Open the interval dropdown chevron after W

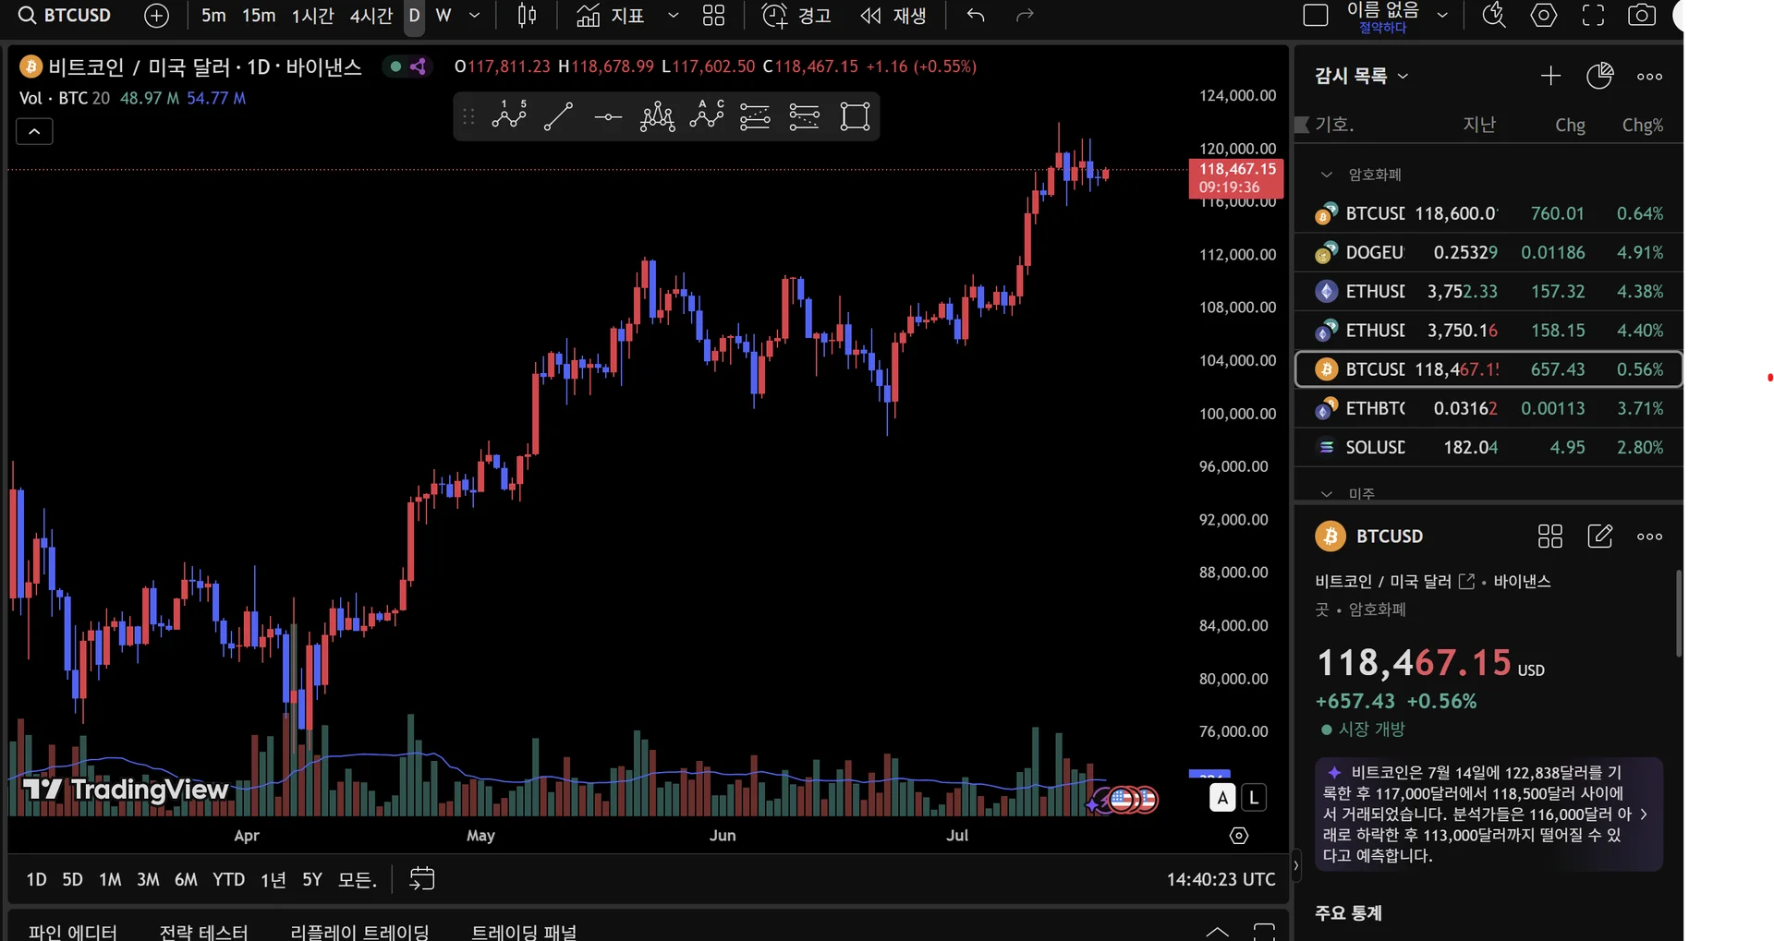(475, 16)
